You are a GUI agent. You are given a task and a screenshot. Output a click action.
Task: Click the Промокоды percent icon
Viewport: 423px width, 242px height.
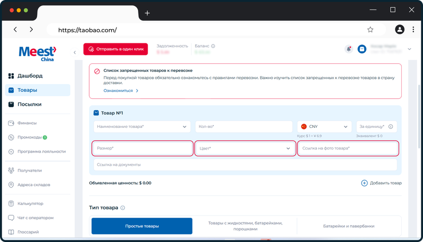[11, 137]
